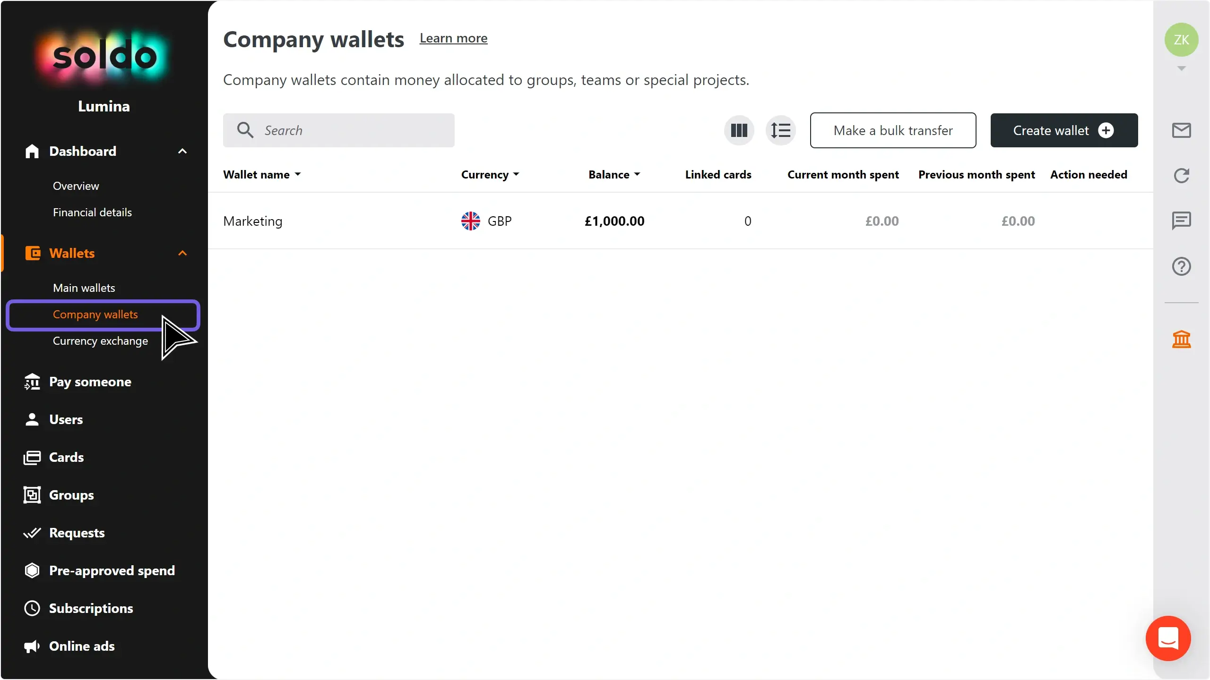Click the orange bank building icon
Image resolution: width=1210 pixels, height=680 pixels.
(x=1181, y=339)
